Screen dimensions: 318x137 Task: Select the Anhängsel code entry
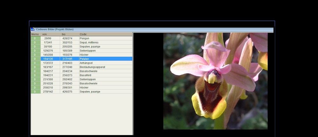(x=86, y=63)
